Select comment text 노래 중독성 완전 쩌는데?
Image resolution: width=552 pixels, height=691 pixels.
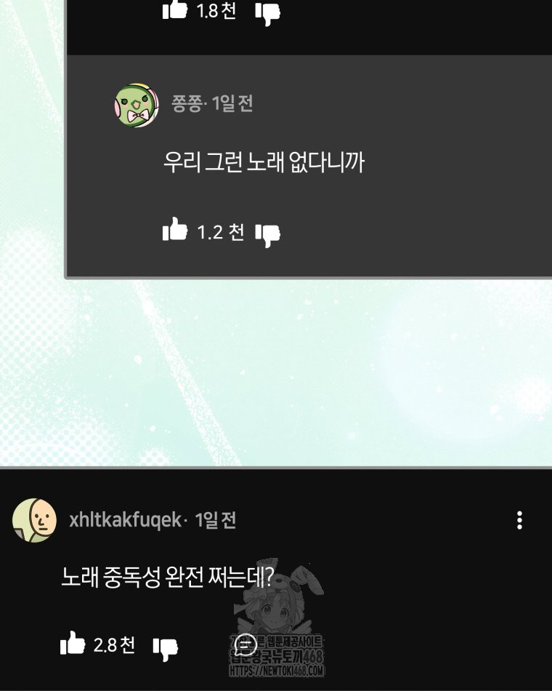(168, 576)
